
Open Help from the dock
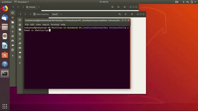pyautogui.click(x=5, y=64)
